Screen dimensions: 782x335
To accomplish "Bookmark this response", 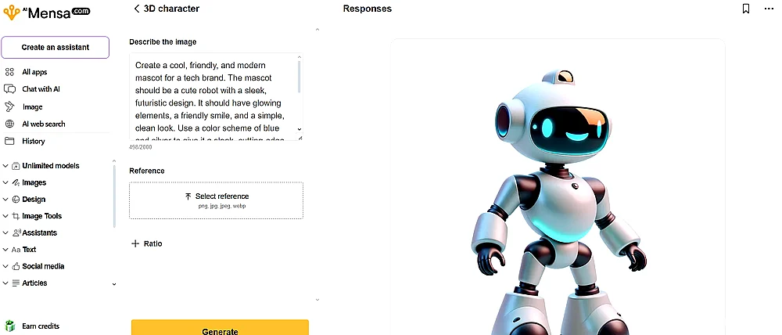I will [x=745, y=9].
